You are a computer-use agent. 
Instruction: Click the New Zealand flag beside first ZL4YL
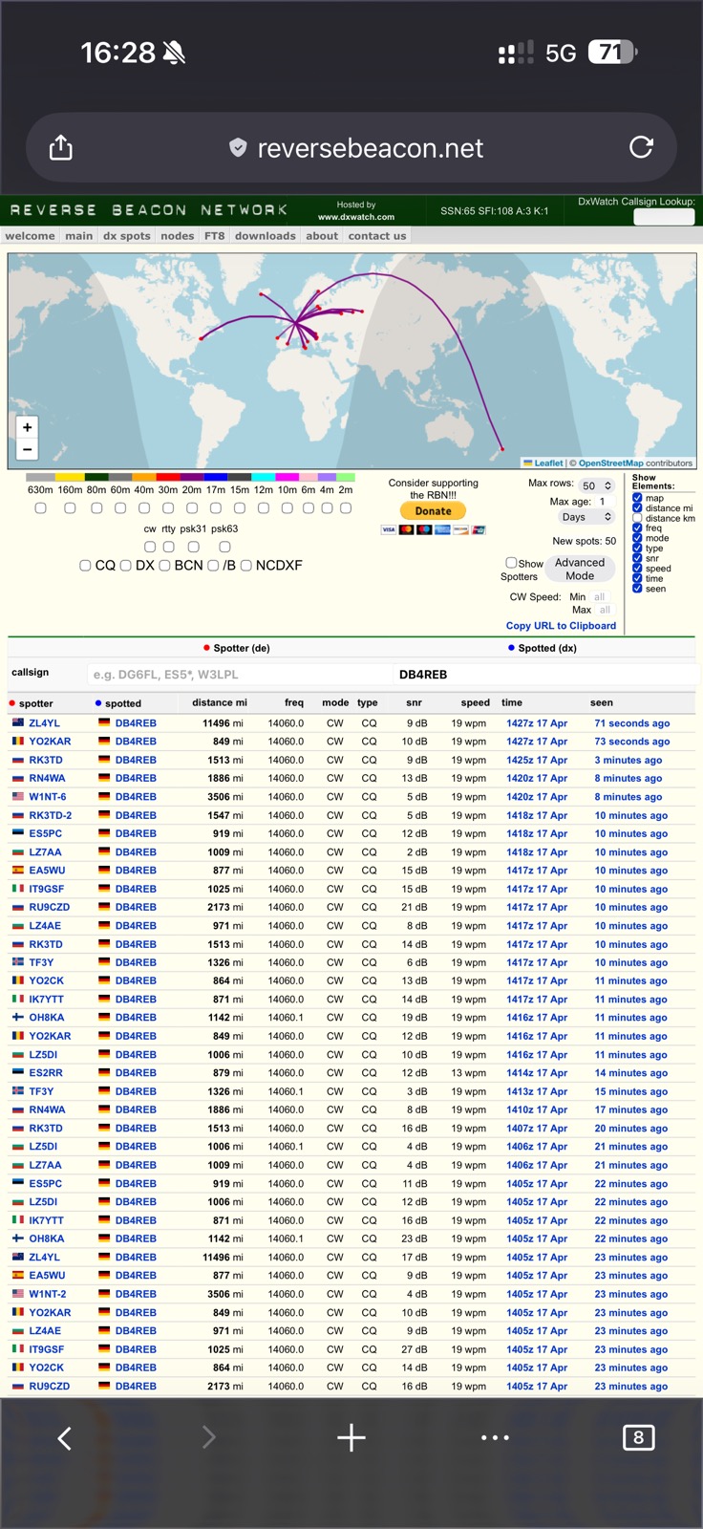pyautogui.click(x=17, y=723)
